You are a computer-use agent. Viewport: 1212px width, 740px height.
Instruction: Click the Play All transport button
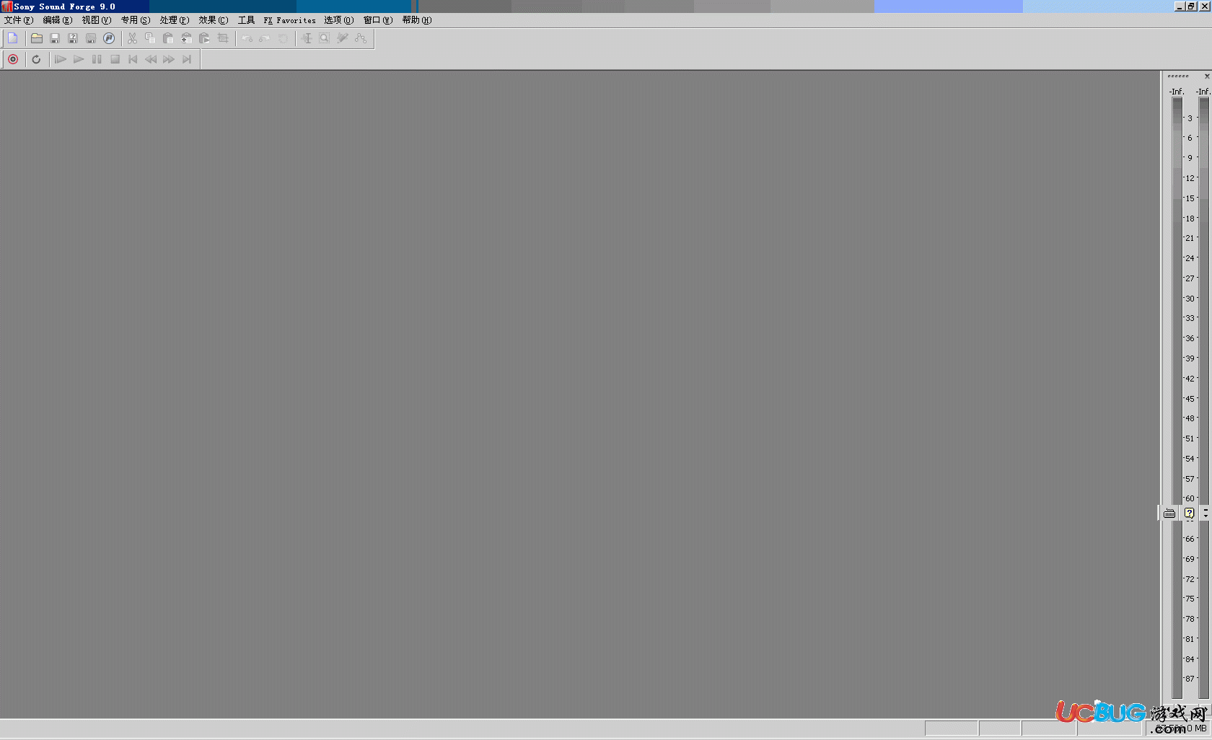click(x=61, y=59)
